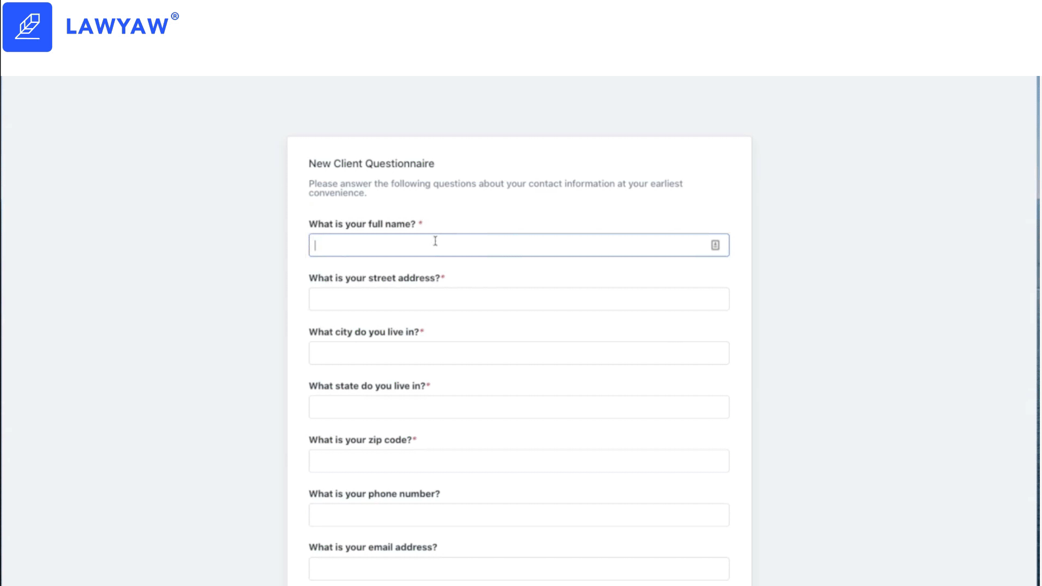Screen dimensions: 1042x586
Task: Click the 'What is your phone number?' label
Action: (x=374, y=494)
